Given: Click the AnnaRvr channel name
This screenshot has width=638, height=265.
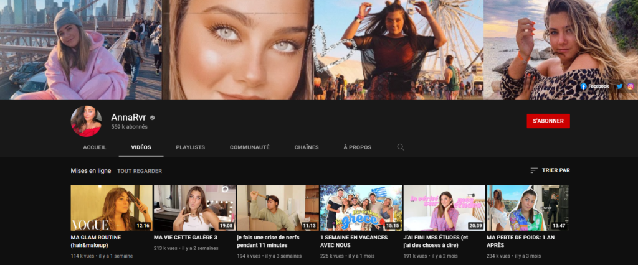Looking at the screenshot, I should tap(128, 118).
